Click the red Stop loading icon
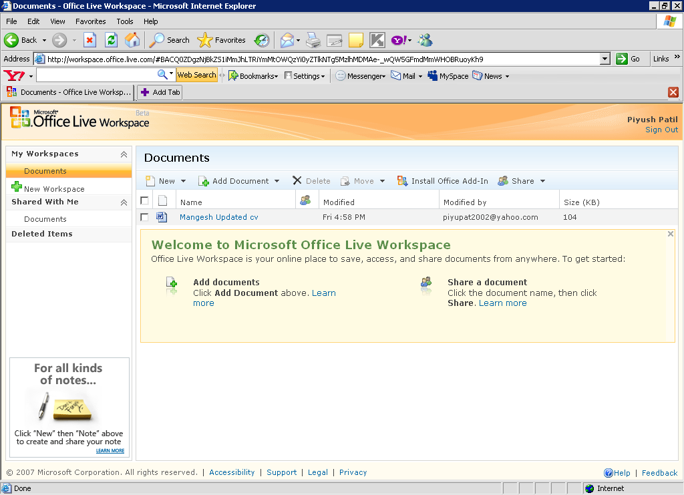 [90, 41]
